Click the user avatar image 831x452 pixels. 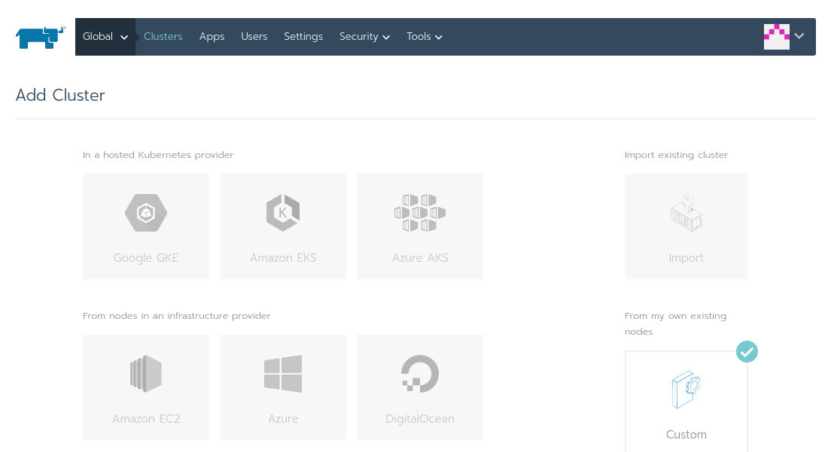(776, 37)
